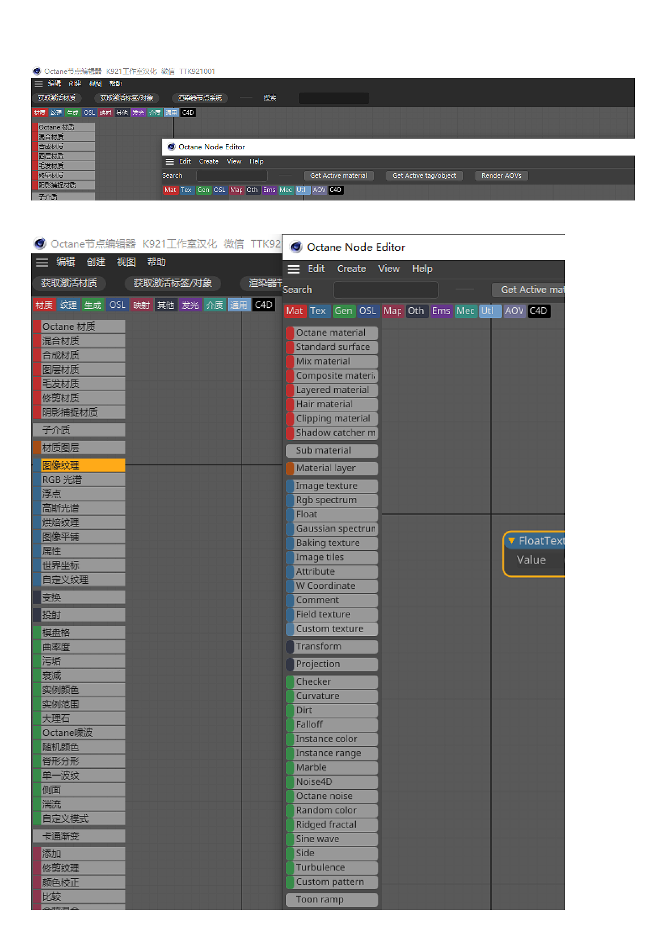666x942 pixels.
Task: Select the Transform node entry
Action: [332, 646]
